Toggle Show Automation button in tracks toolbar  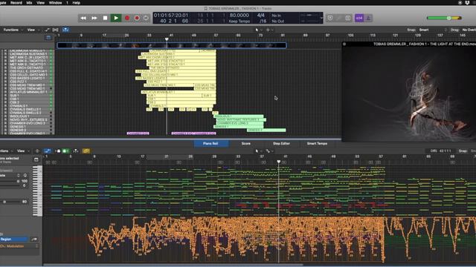[x=47, y=30]
